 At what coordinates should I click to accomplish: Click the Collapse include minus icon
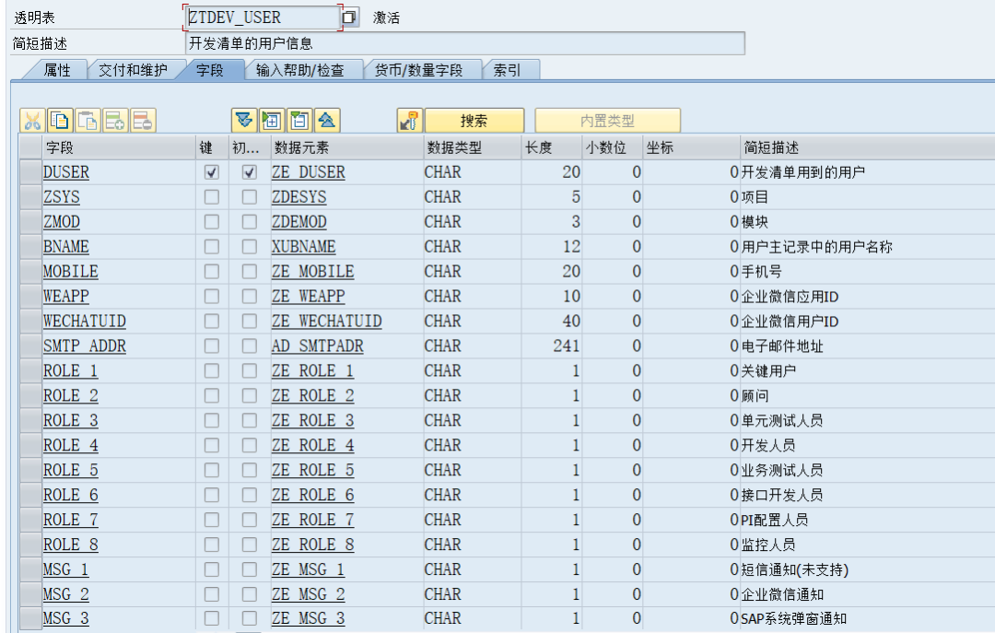[x=299, y=120]
